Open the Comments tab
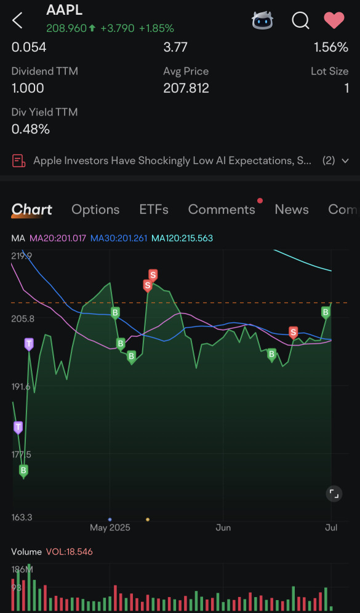The image size is (360, 613). coord(222,210)
